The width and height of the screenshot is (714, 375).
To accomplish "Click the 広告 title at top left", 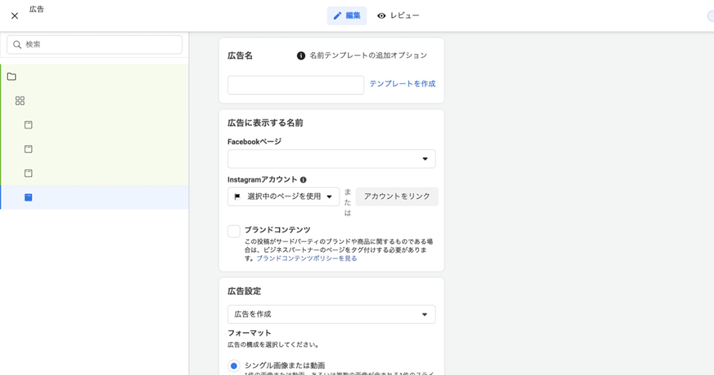I will [x=36, y=9].
